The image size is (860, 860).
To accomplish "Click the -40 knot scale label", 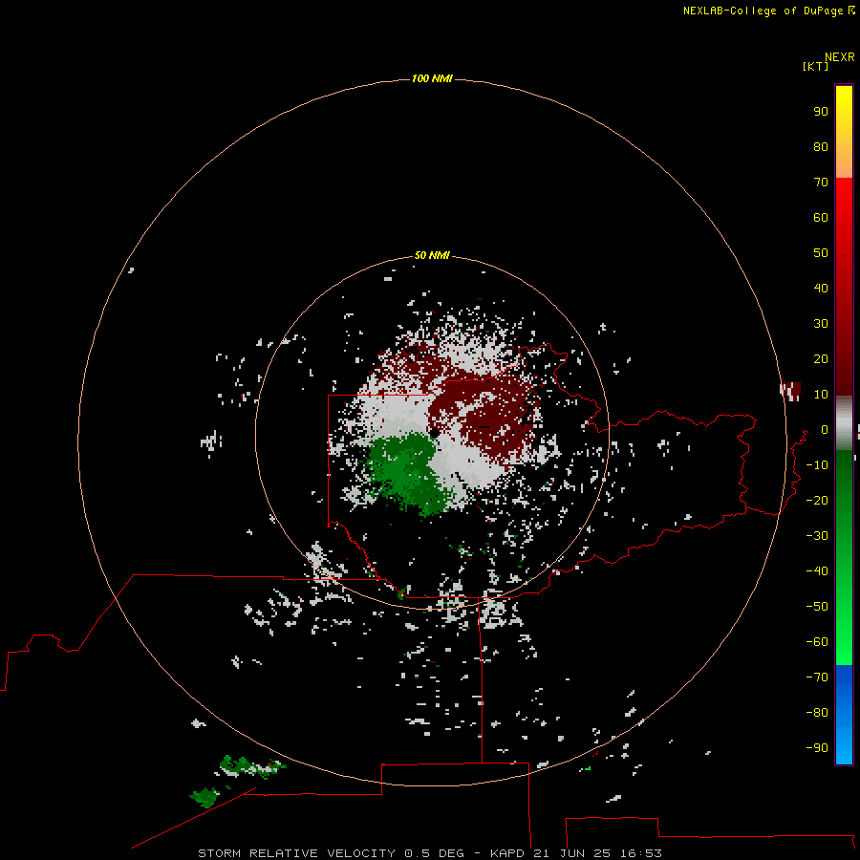I will (817, 571).
